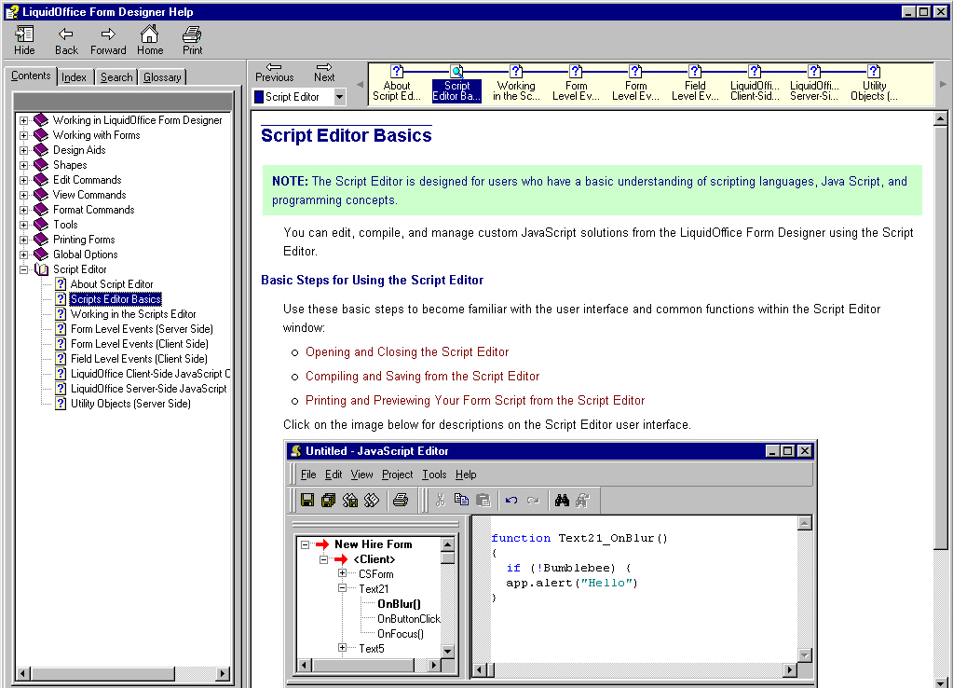Go to Next topic
This screenshot has height=688, width=953.
click(x=324, y=73)
